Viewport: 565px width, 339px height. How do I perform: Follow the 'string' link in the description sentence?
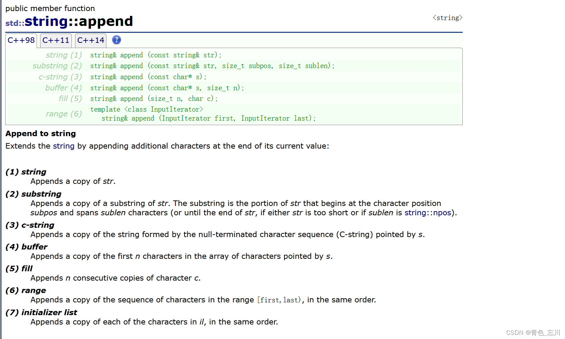tap(64, 146)
